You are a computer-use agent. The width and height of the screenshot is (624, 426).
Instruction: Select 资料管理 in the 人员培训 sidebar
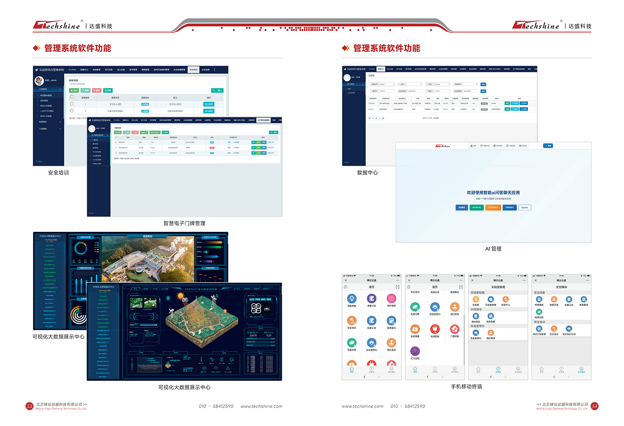pos(44,101)
